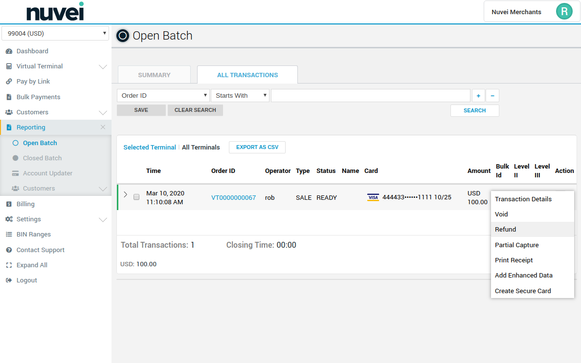
Task: Click the Logout exit icon
Action: [9, 280]
